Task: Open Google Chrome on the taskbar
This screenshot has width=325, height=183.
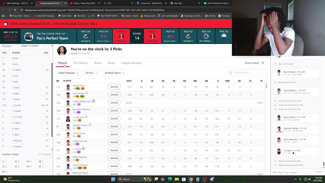Action: [x=191, y=179]
